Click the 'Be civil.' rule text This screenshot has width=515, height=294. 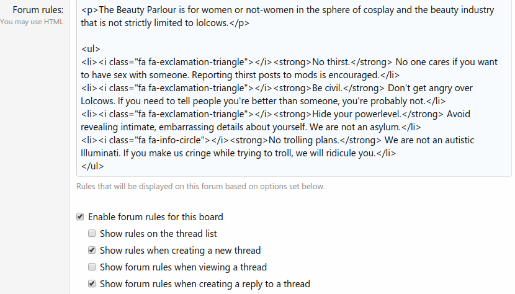pos(327,88)
